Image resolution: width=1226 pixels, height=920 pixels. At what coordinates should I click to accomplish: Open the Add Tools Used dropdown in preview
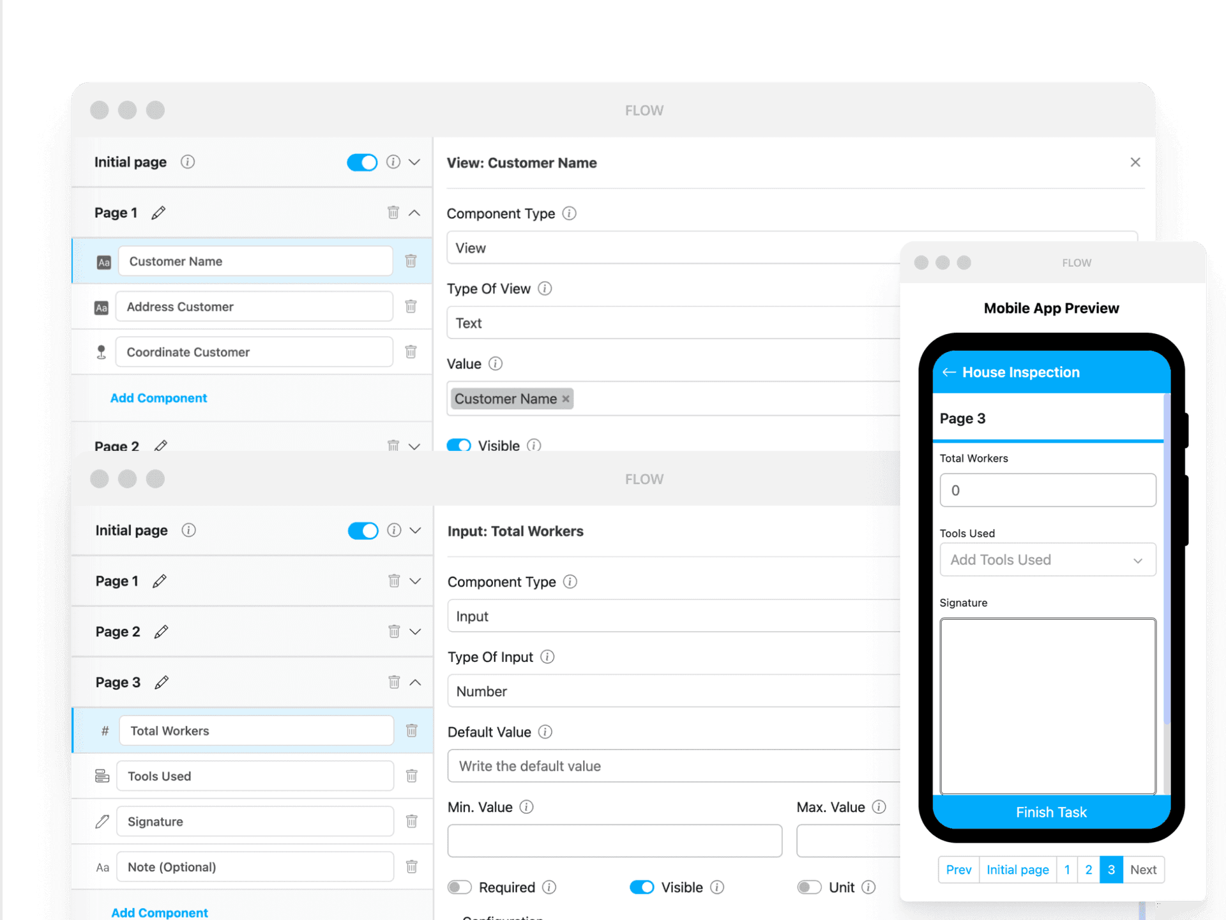point(1047,560)
